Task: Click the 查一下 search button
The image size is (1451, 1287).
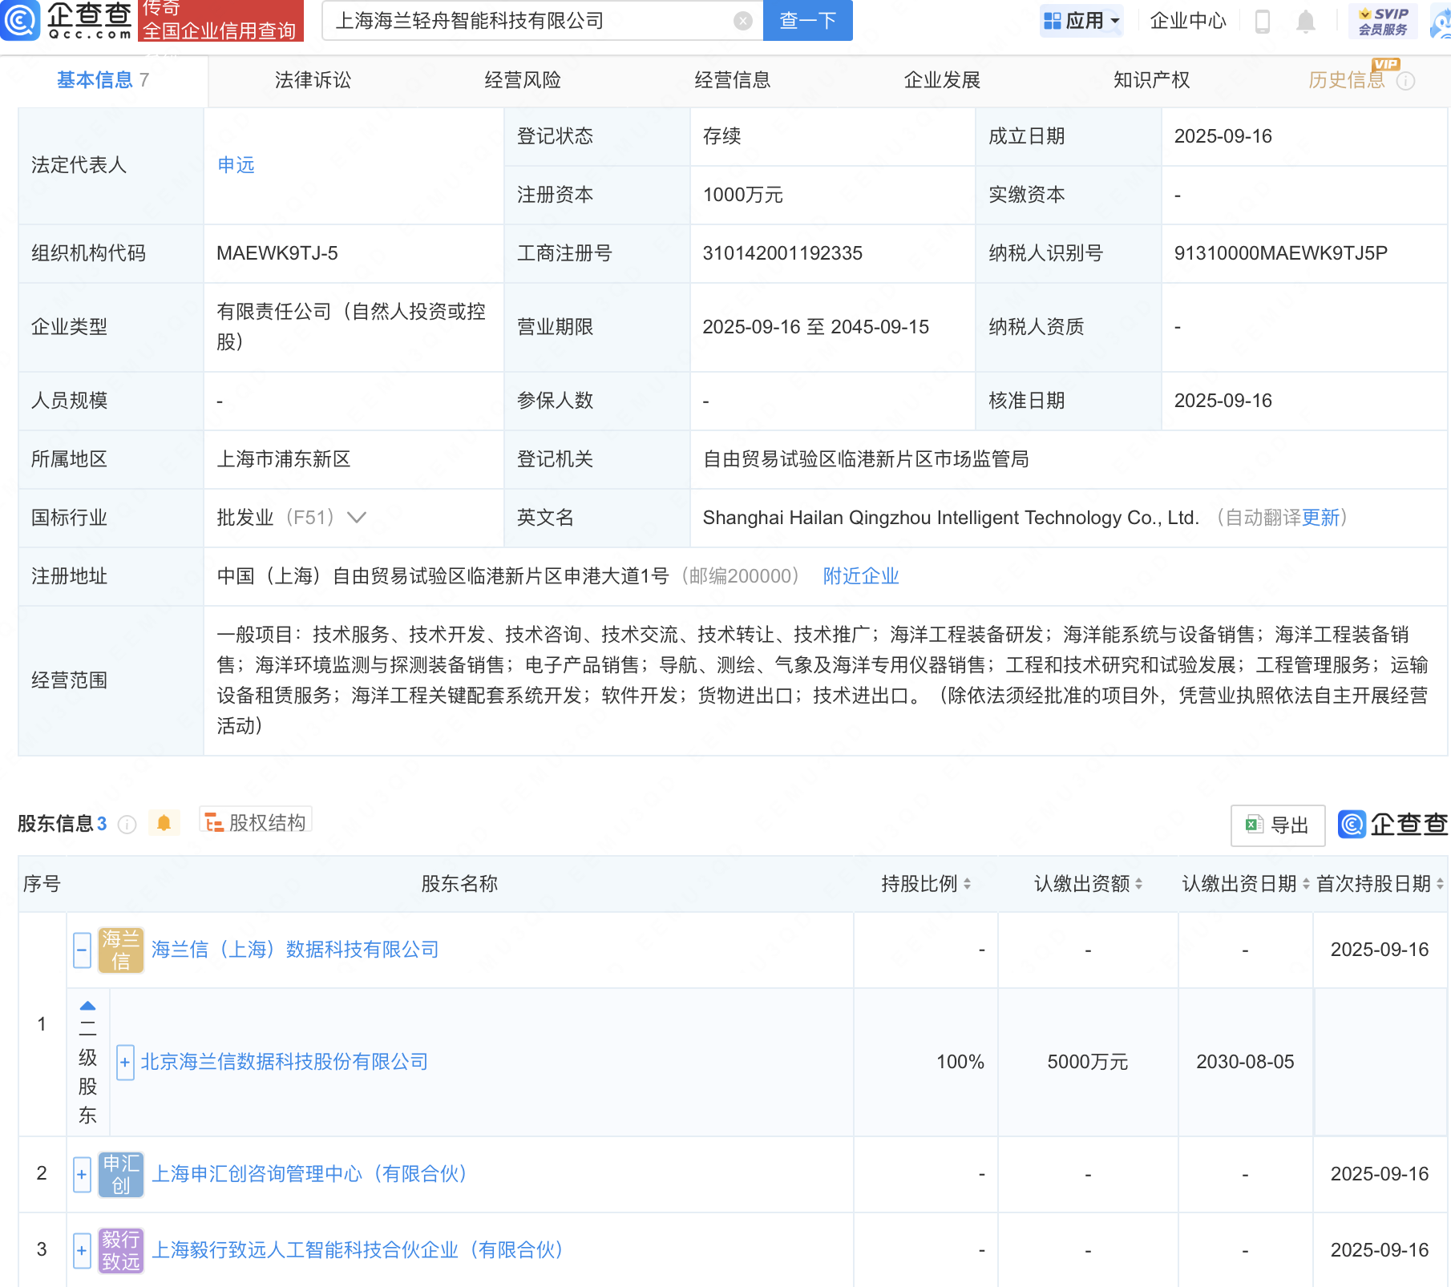Action: click(x=807, y=21)
